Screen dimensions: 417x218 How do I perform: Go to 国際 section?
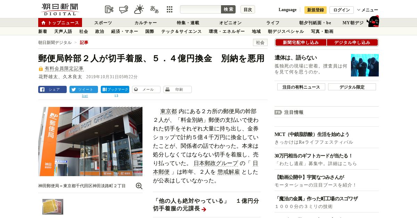click(x=150, y=31)
